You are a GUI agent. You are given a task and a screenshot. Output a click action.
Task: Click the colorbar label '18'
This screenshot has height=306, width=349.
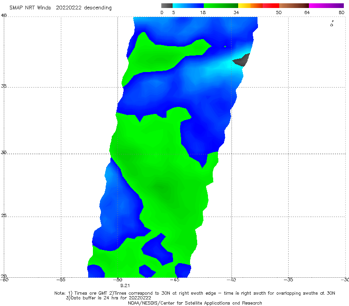tap(203, 12)
